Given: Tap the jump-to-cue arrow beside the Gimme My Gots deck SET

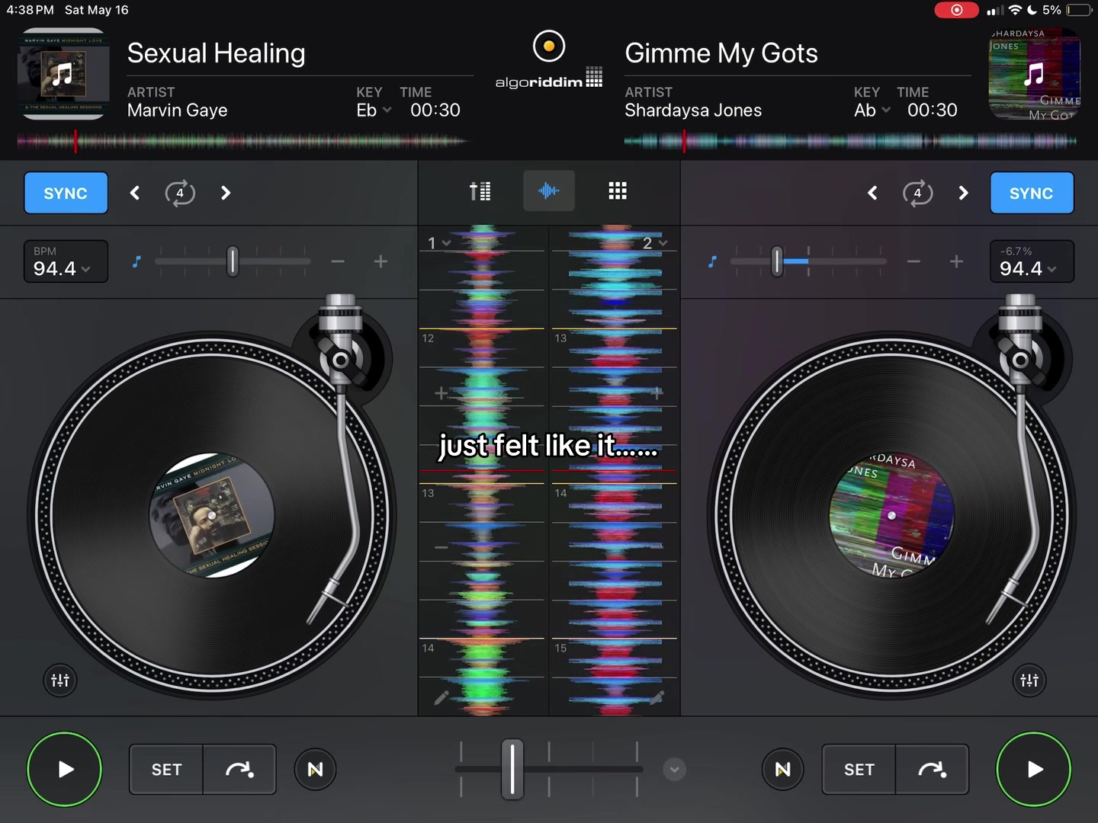Looking at the screenshot, I should pos(932,770).
